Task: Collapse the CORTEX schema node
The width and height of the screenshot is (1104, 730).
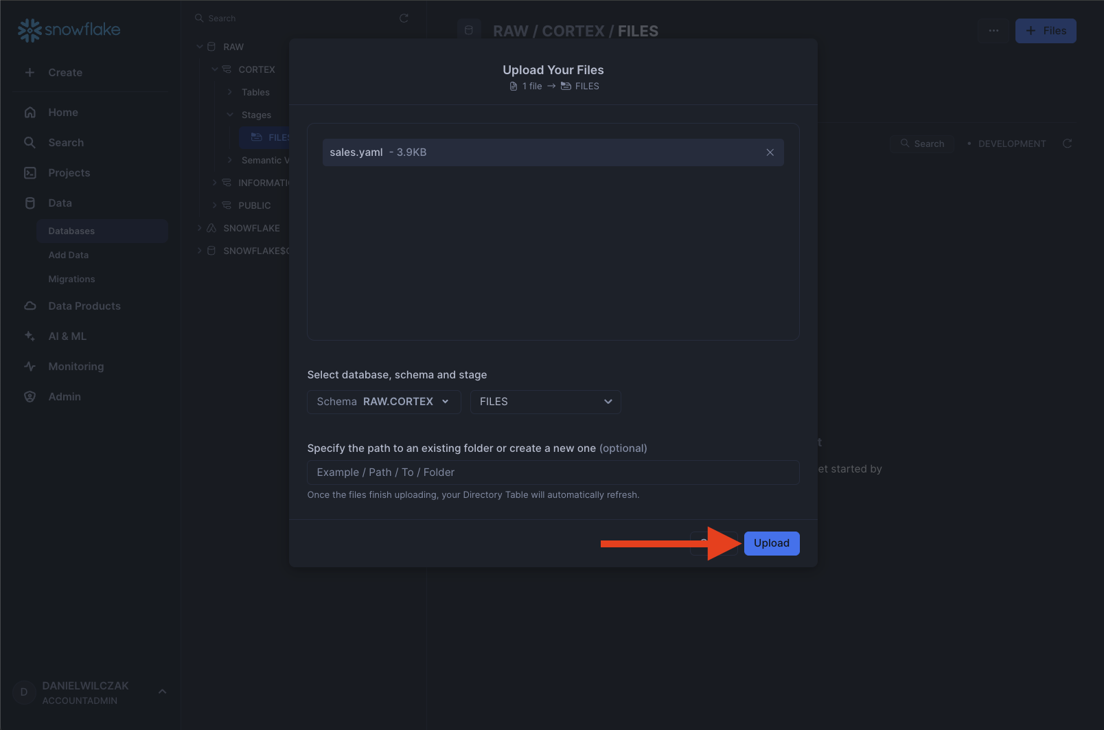Action: point(215,69)
